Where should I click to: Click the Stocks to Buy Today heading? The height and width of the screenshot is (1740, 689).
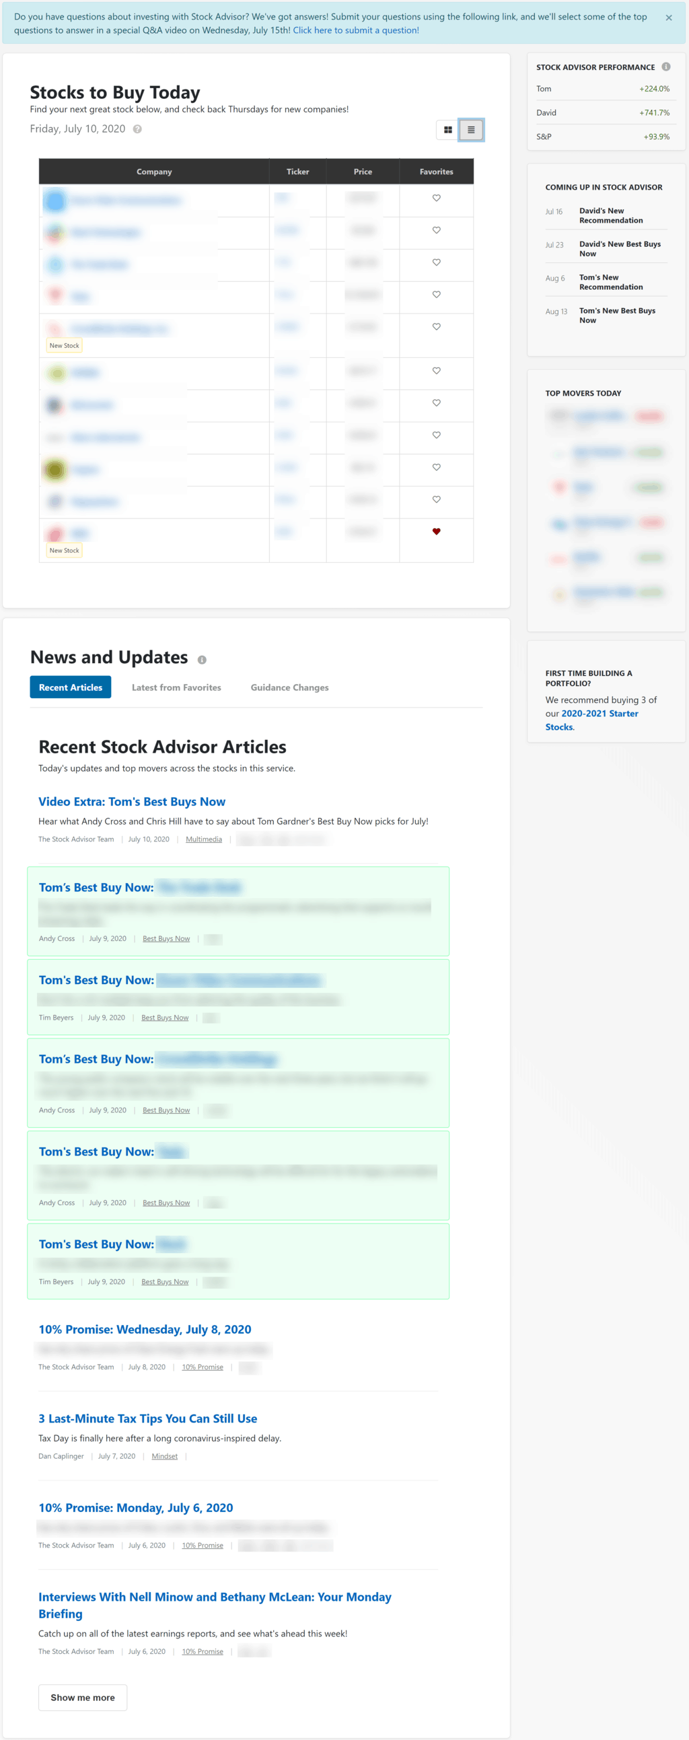click(115, 92)
